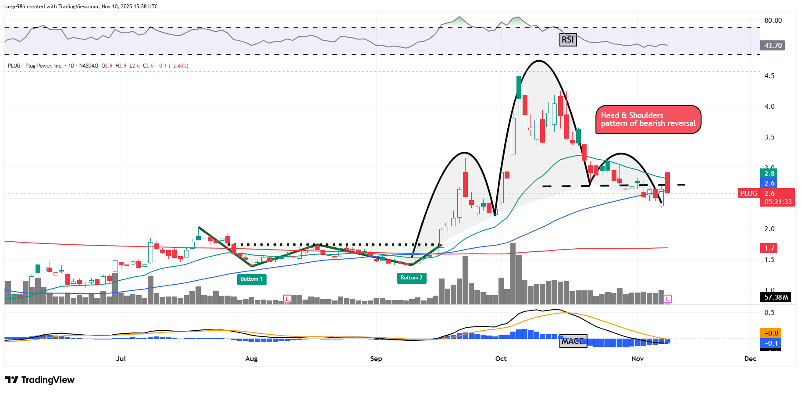Click the Oct label on the time axis
The width and height of the screenshot is (801, 393).
click(x=501, y=359)
